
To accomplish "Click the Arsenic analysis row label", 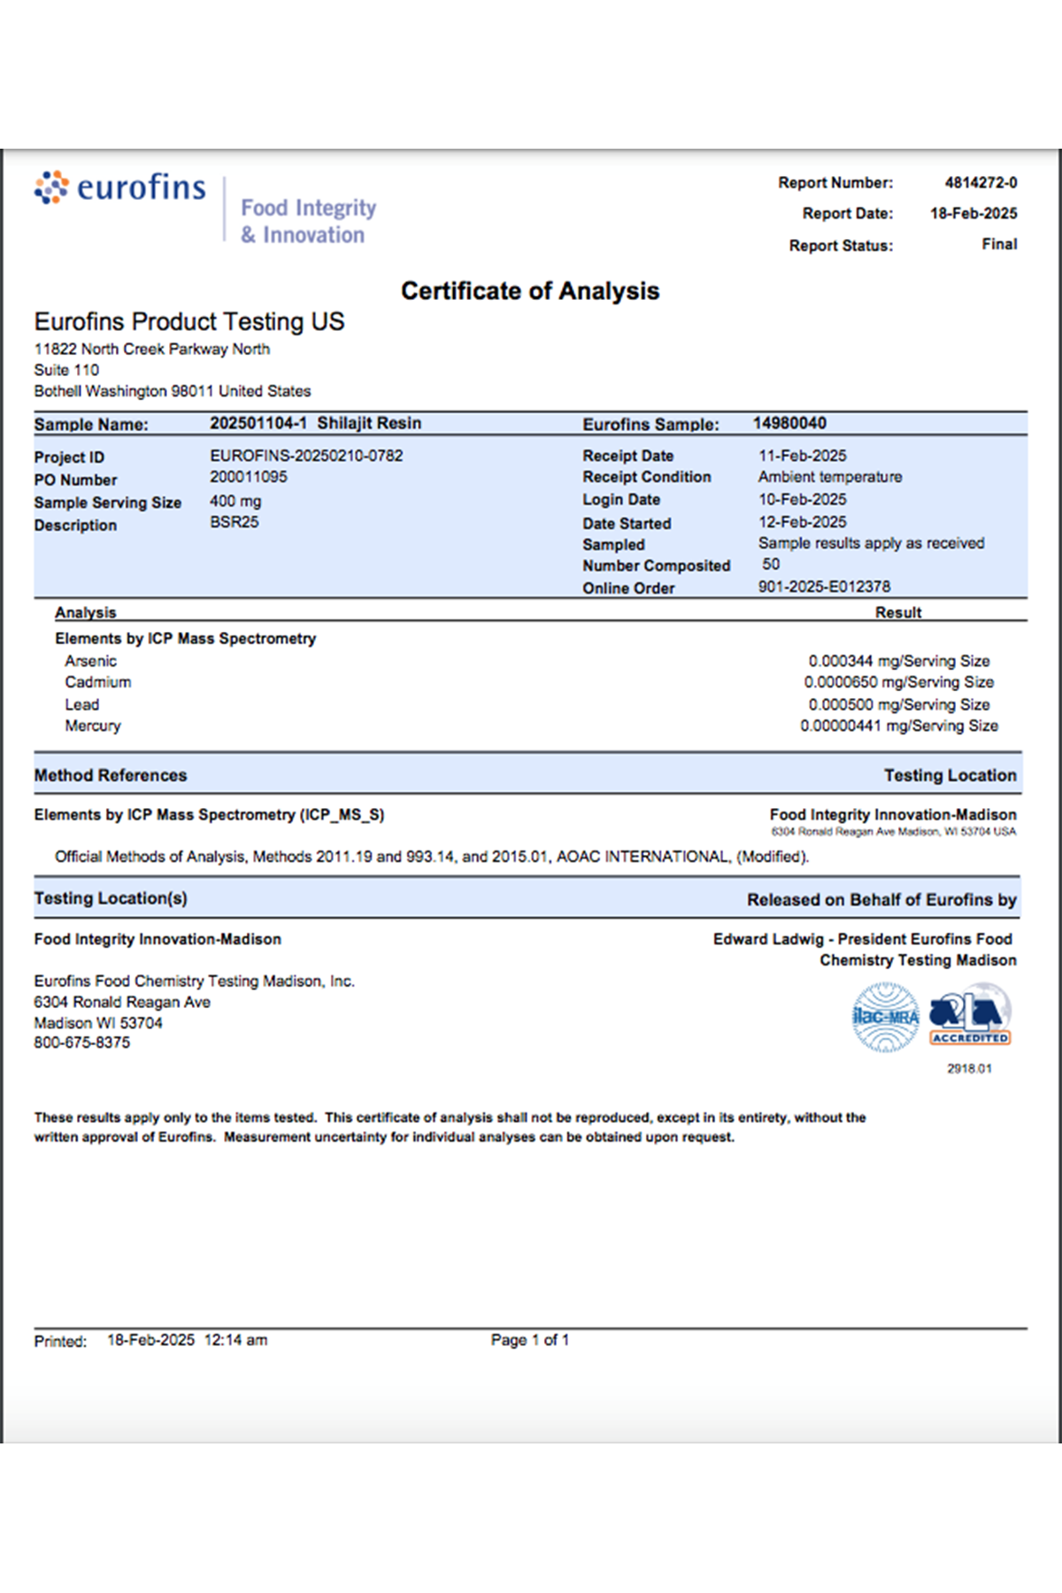I will pyautogui.click(x=90, y=661).
